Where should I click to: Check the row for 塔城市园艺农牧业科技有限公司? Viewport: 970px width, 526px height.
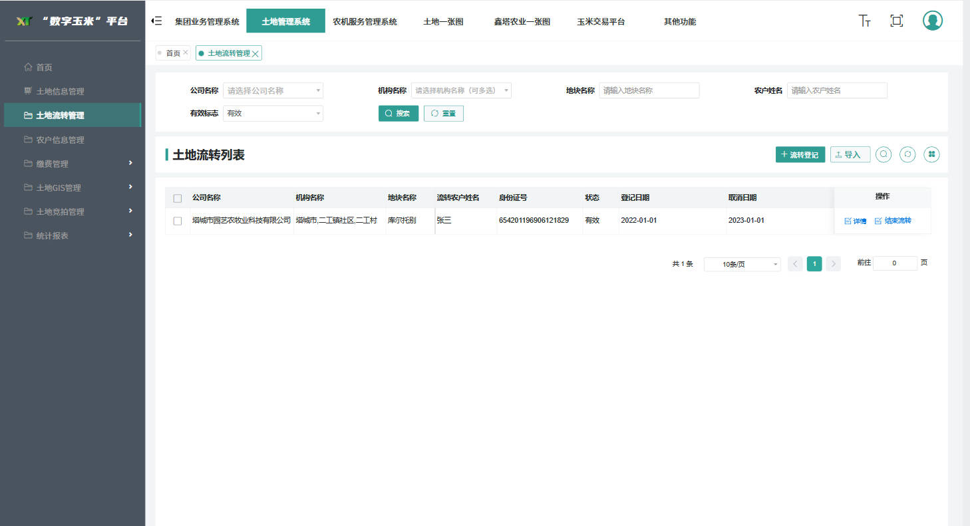coord(178,221)
